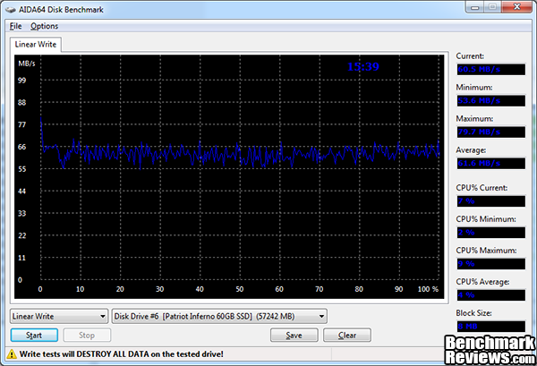Click the CPU% Current value 7 %

point(490,201)
